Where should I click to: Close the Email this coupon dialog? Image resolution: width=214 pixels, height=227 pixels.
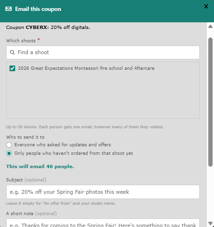tap(206, 6)
